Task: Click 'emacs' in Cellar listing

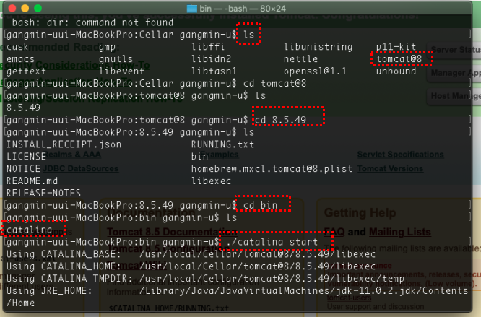Action: [x=20, y=59]
